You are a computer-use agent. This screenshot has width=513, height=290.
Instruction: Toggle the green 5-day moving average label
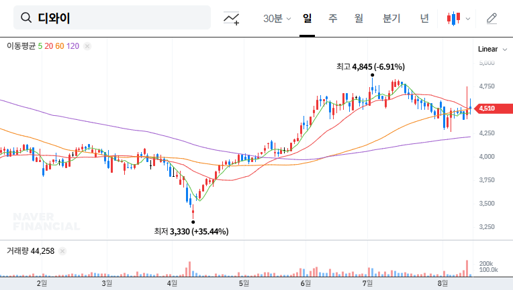pos(40,46)
